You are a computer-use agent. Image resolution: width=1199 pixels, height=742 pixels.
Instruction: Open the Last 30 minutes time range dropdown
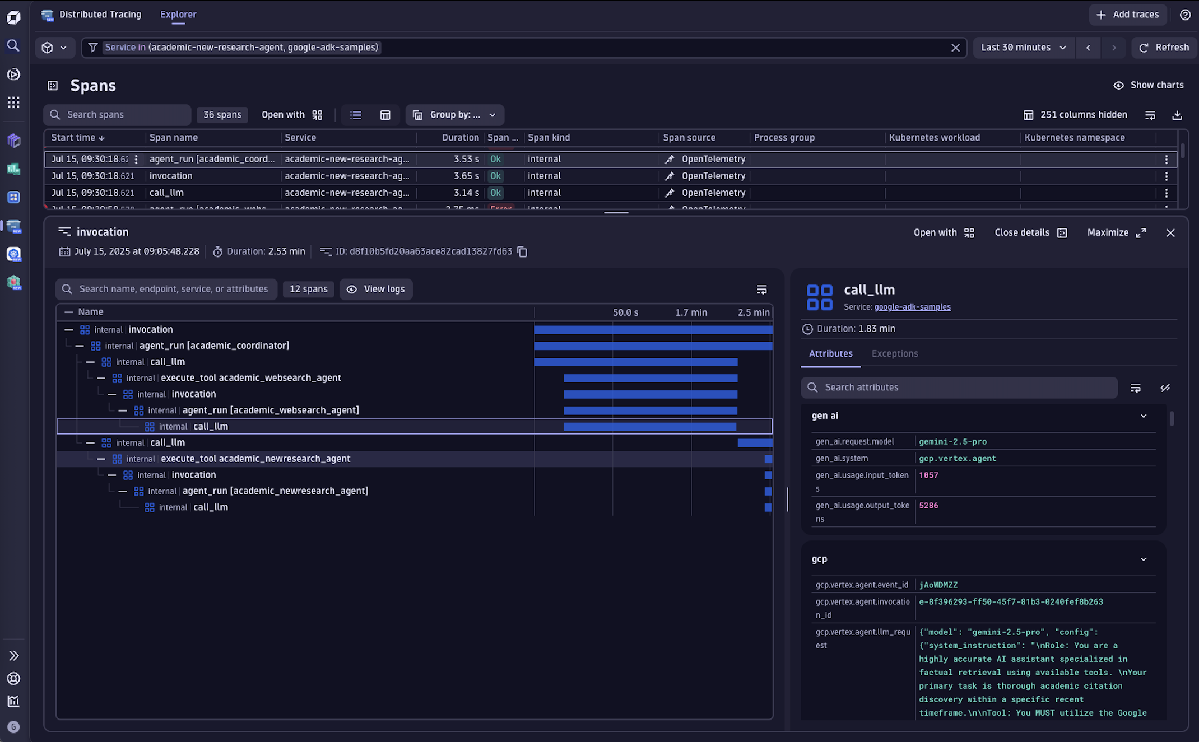pyautogui.click(x=1024, y=48)
